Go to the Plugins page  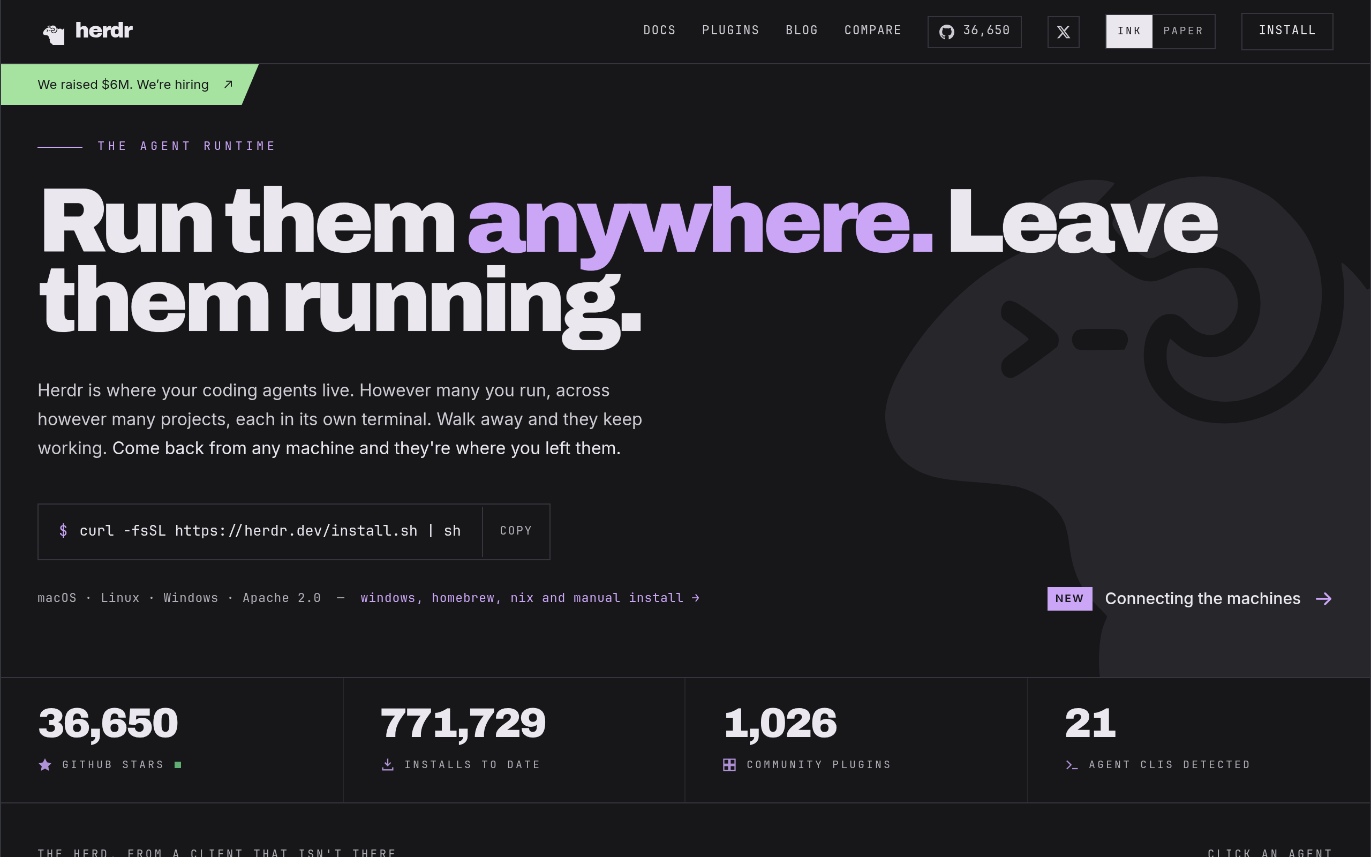click(730, 31)
